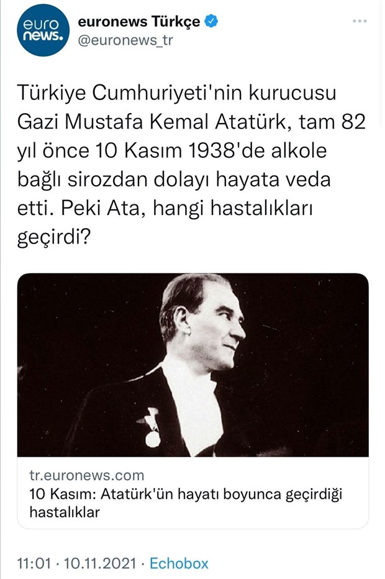Open the euronews Türkçe display name

(x=138, y=22)
